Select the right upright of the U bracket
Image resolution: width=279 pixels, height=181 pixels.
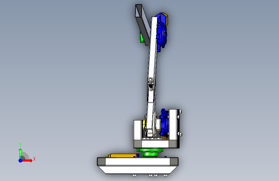pos(173,125)
